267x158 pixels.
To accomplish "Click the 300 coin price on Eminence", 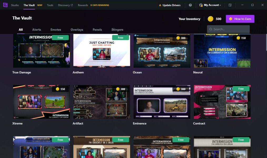I will click(x=181, y=89).
